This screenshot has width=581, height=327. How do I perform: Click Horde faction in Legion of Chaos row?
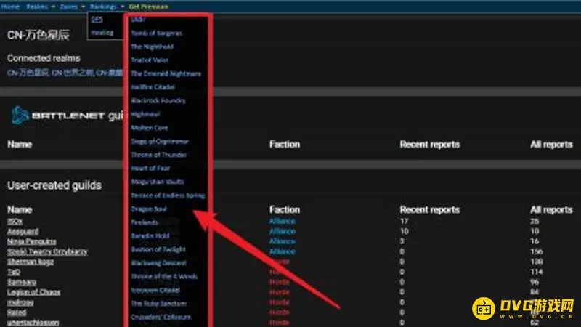pos(280,292)
